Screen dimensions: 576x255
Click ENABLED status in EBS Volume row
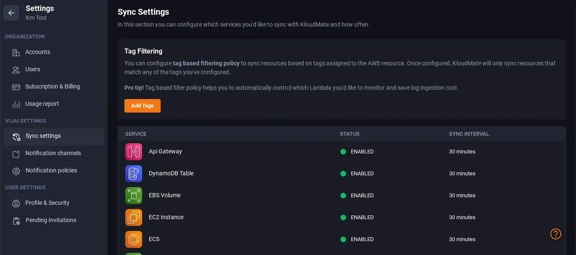coord(362,196)
